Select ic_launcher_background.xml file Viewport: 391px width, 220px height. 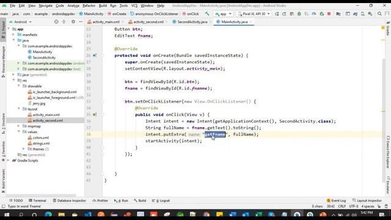point(52,92)
